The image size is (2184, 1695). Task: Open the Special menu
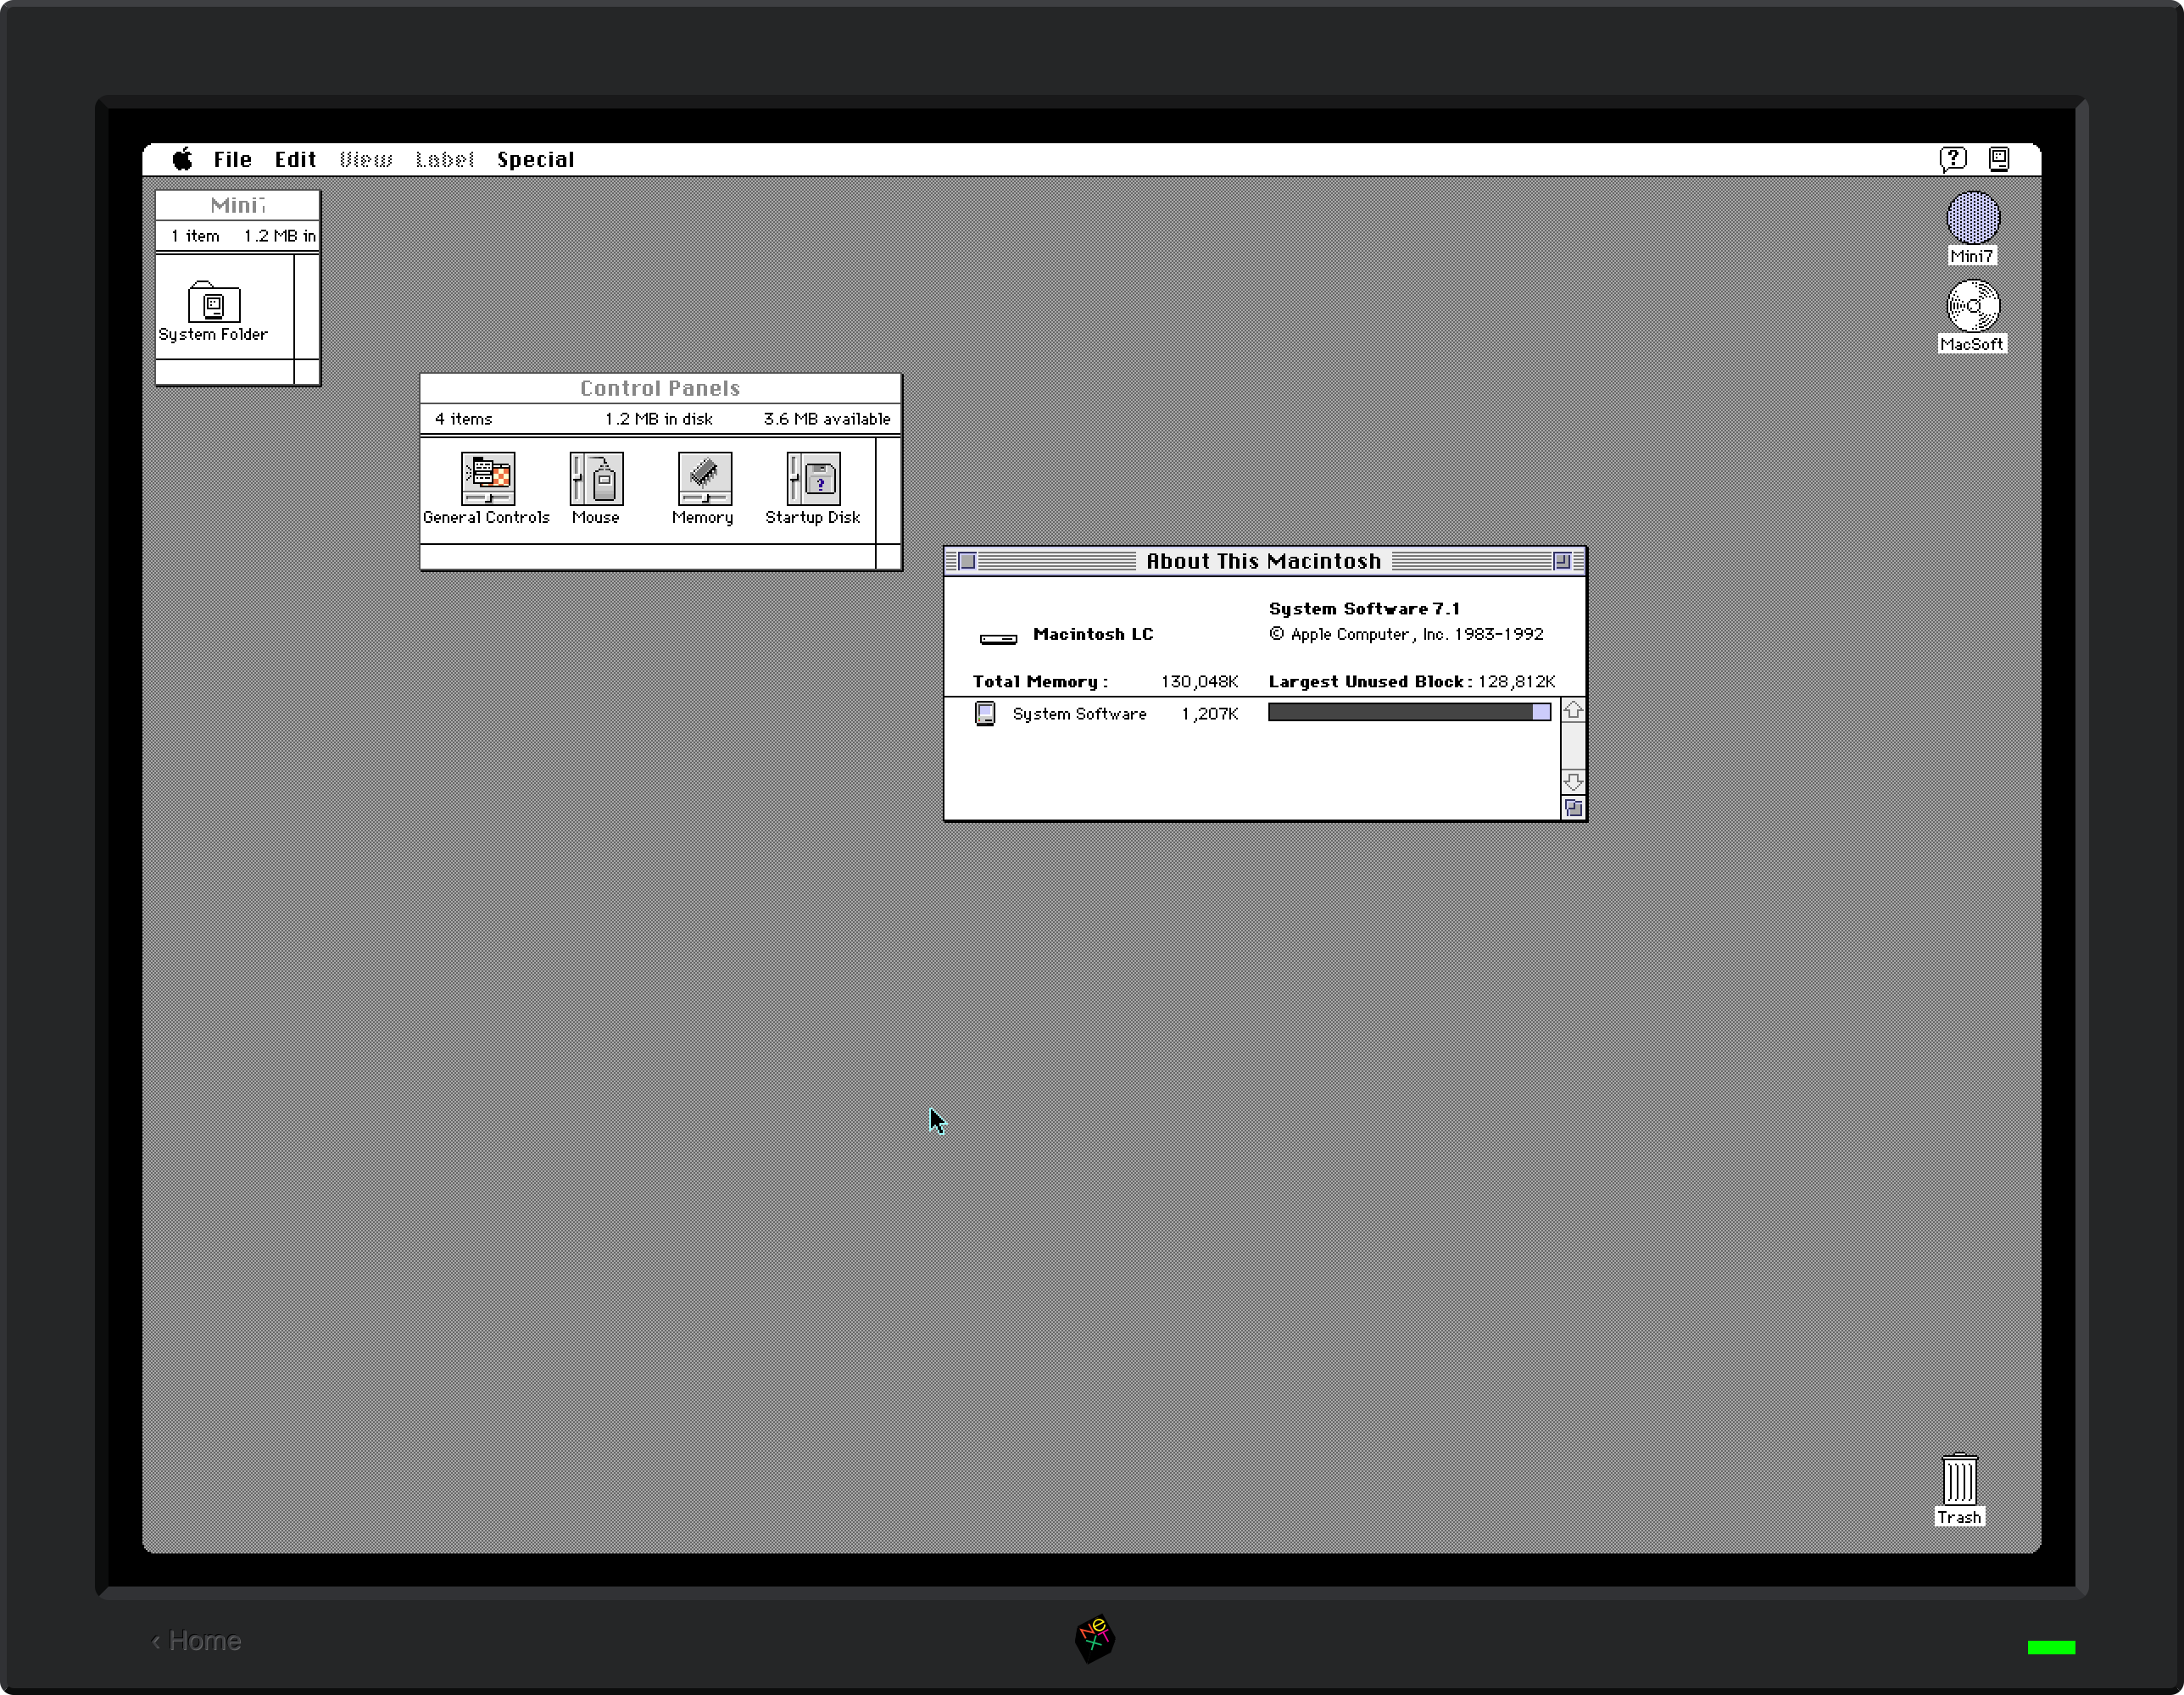tap(535, 160)
